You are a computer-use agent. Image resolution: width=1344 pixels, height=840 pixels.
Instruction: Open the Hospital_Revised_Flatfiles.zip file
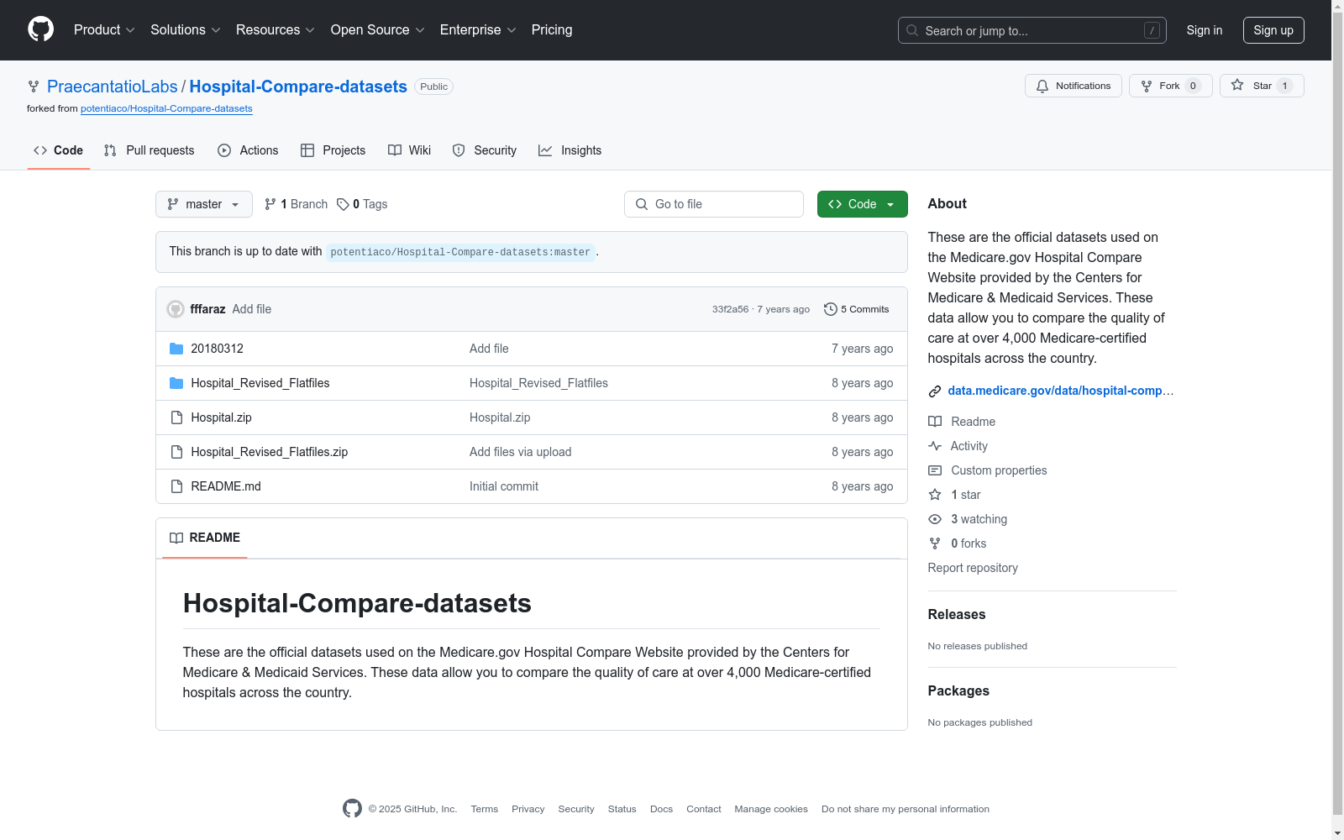(269, 452)
